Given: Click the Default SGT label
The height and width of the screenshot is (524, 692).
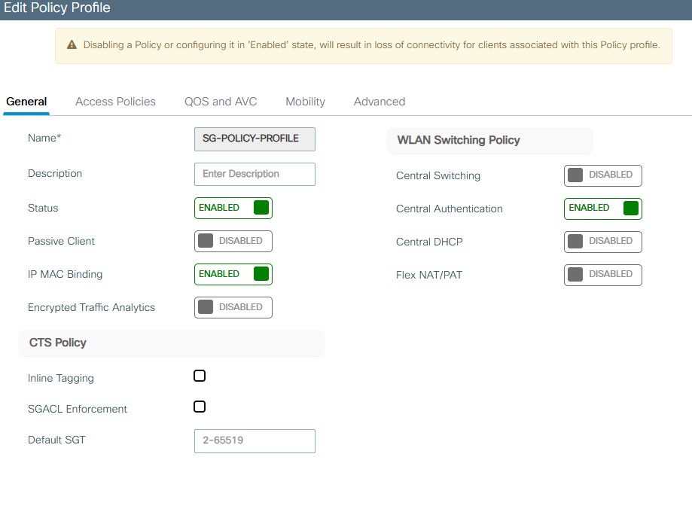Looking at the screenshot, I should (56, 440).
